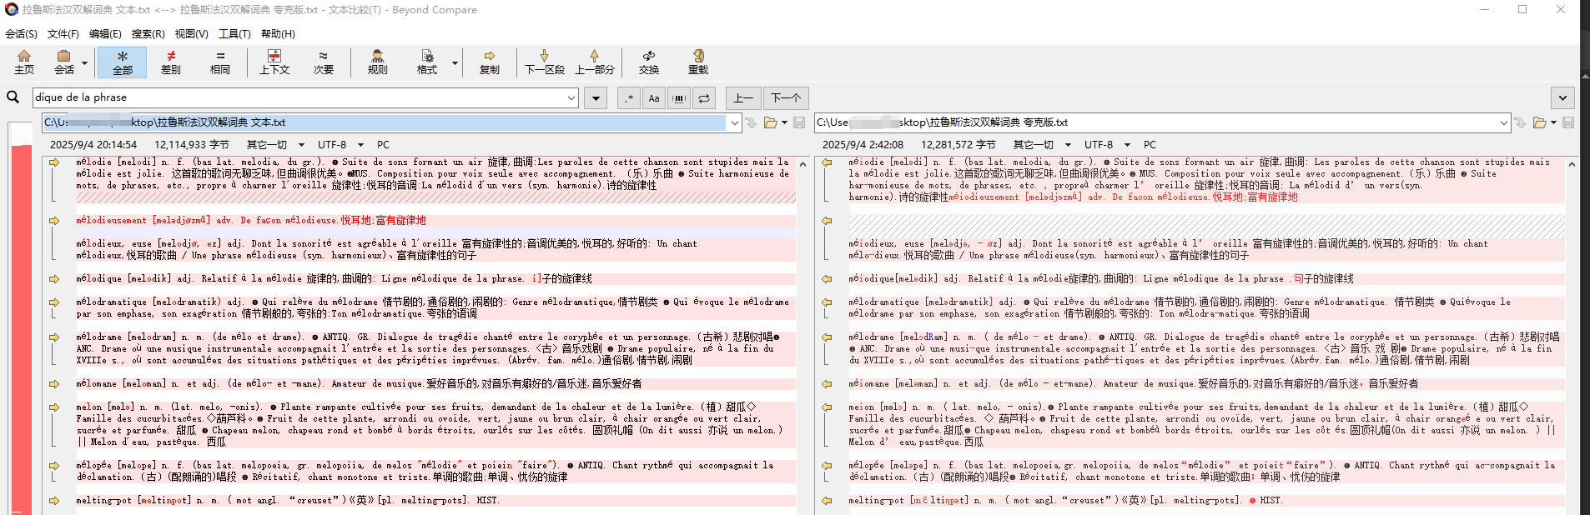Enable regular expression search toggle
Screen dimensions: 1590x515
coord(629,98)
